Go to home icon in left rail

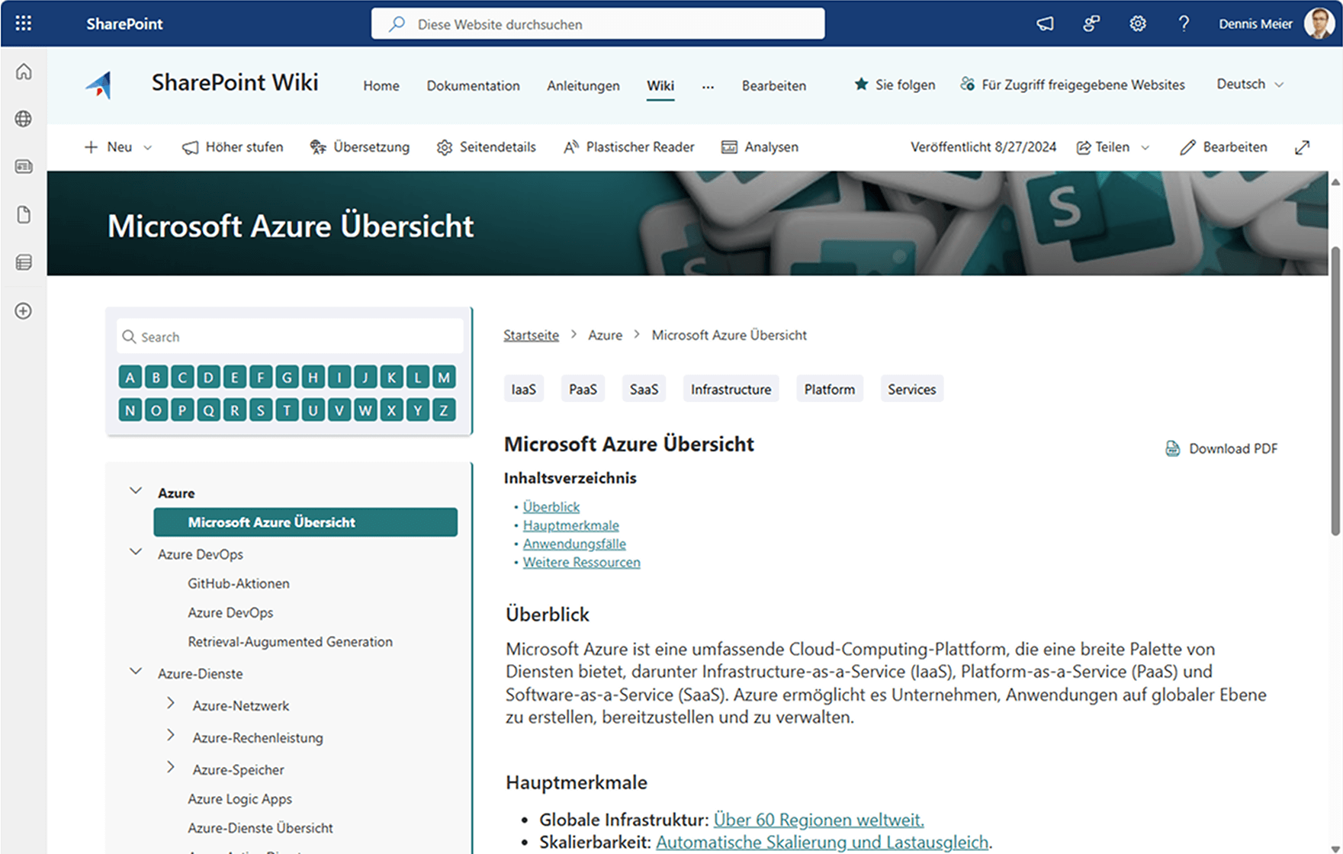[x=24, y=72]
